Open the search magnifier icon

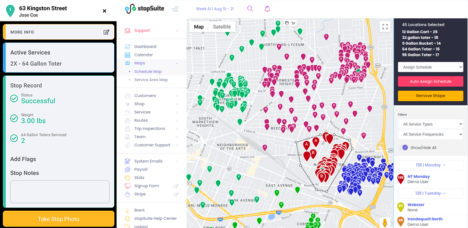[250, 9]
